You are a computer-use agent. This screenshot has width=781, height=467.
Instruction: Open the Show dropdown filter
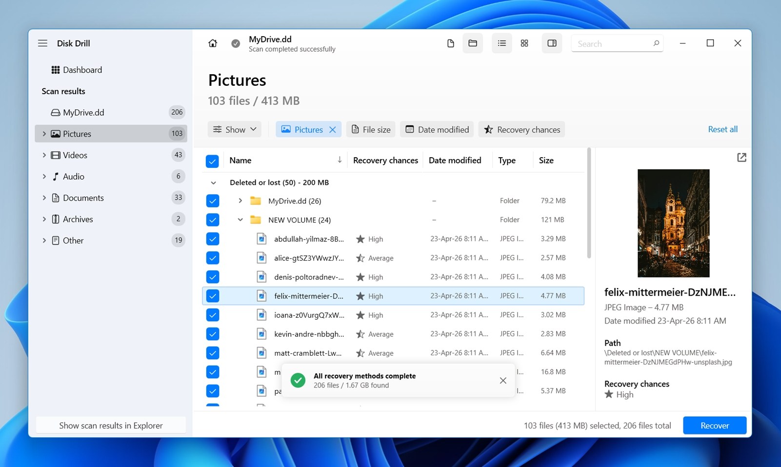click(x=235, y=129)
